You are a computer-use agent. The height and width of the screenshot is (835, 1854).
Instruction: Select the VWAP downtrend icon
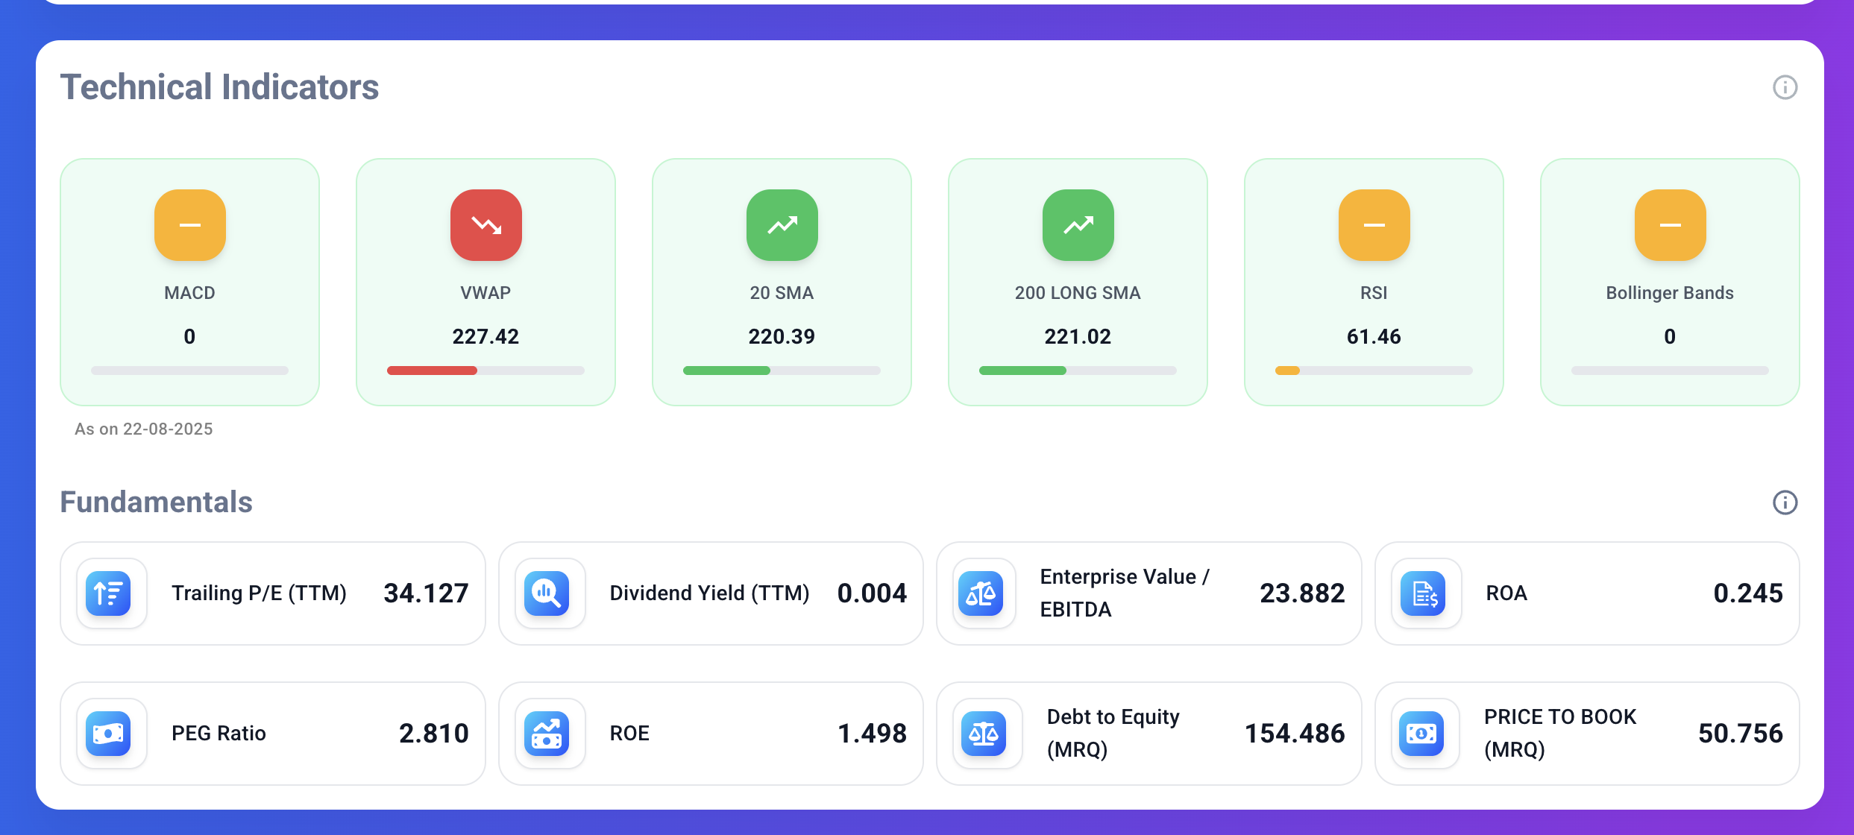pos(485,224)
